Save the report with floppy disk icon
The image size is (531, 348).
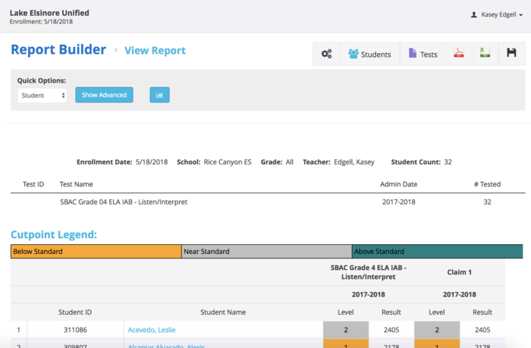coord(511,54)
